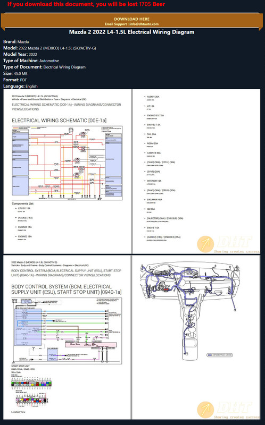Click the DOWNLOAD HERE banner button
Image resolution: width=265 pixels, height=425 pixels.
coord(132,21)
